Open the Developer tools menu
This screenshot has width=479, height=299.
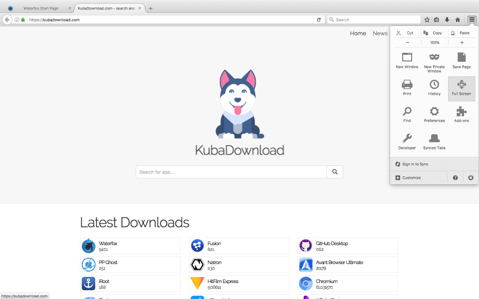[x=407, y=142]
